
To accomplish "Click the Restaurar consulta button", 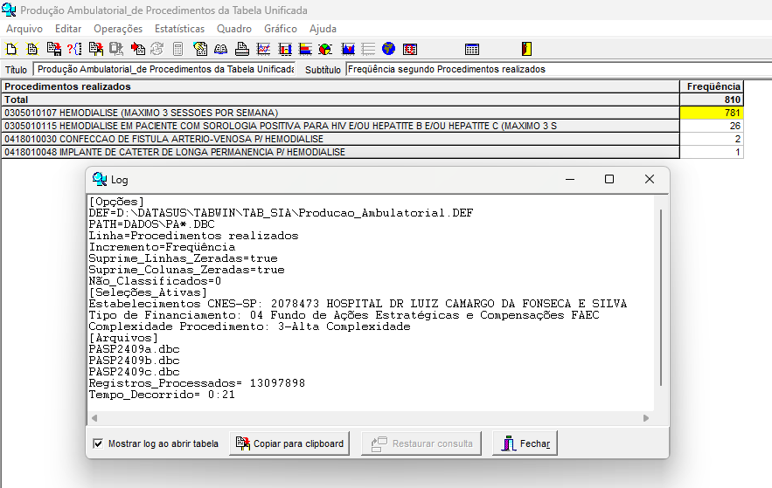I will pos(421,443).
